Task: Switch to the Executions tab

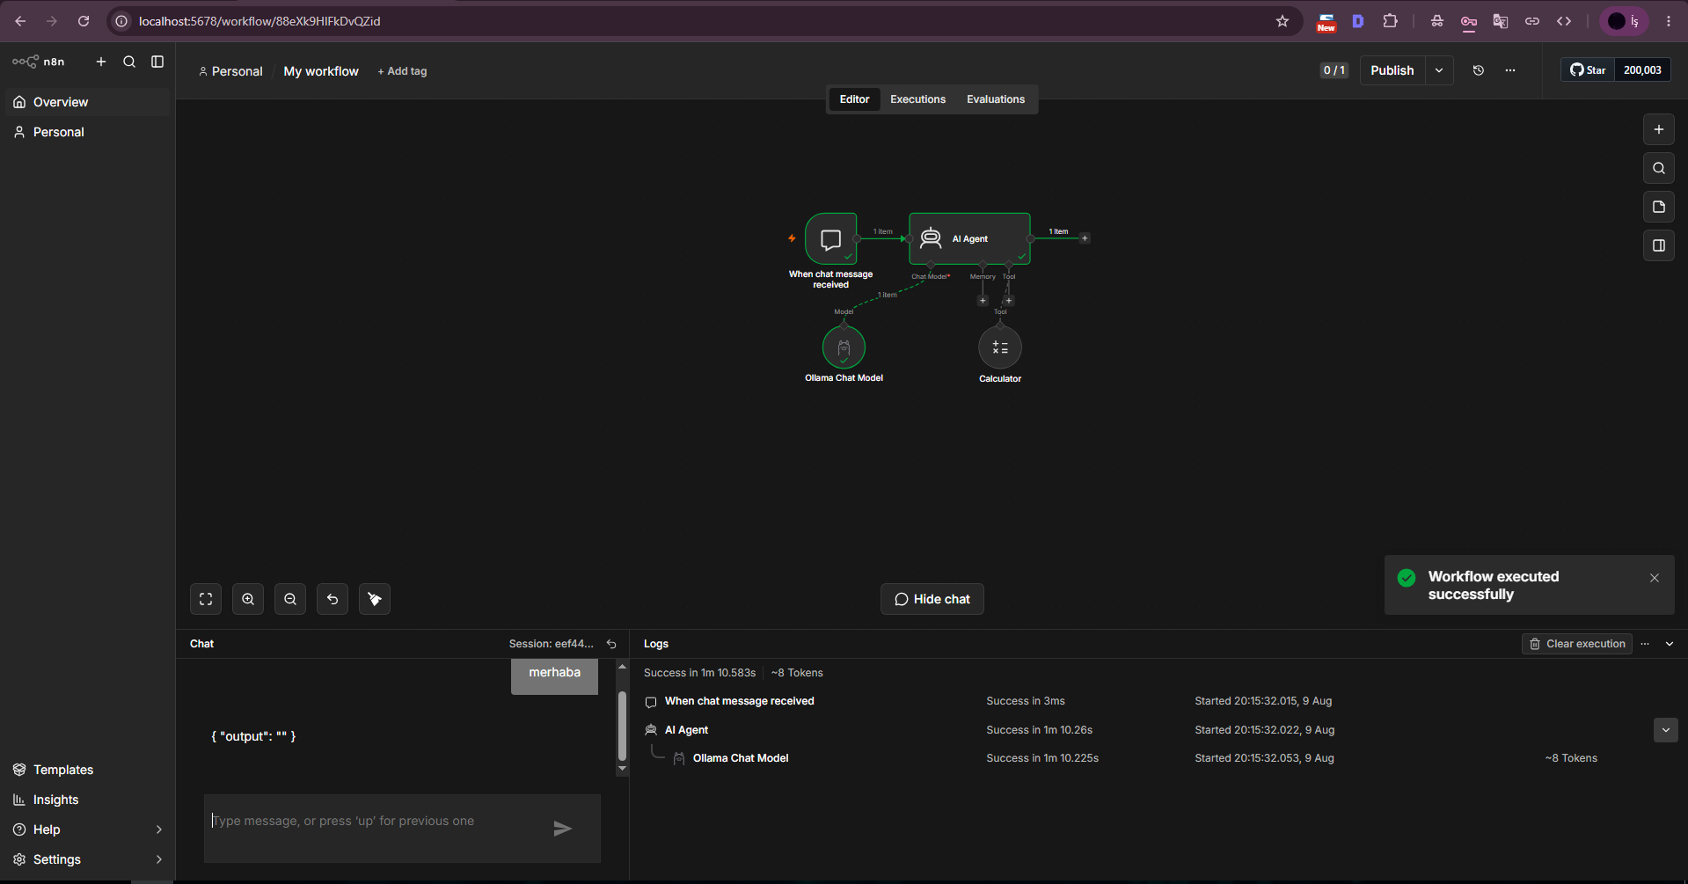Action: (917, 99)
